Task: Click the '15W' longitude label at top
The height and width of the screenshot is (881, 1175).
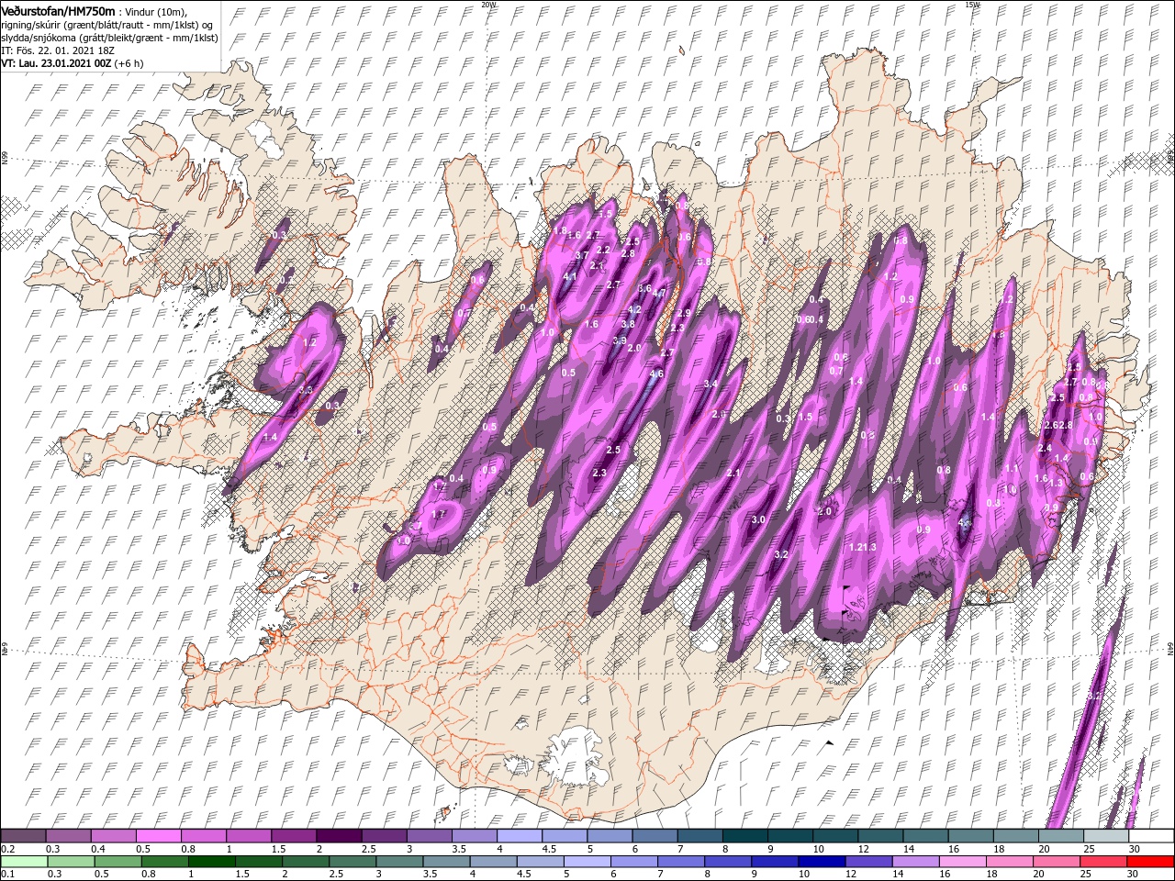Action: point(971,5)
